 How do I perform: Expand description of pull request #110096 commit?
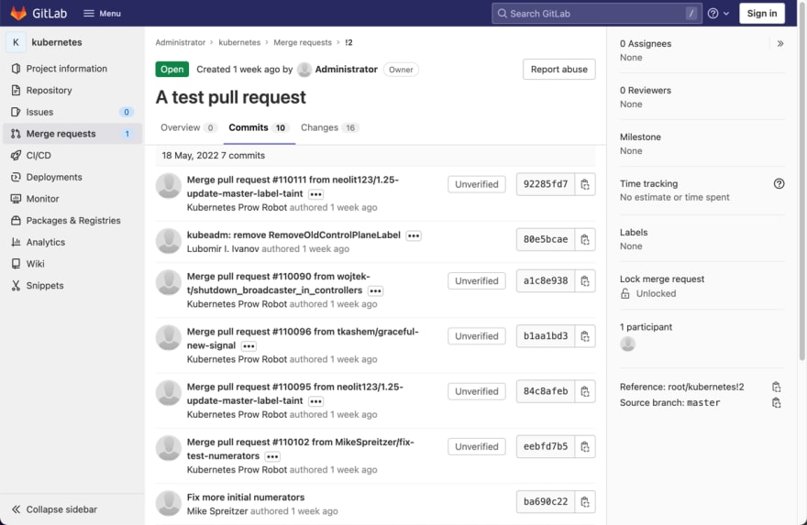click(x=249, y=346)
